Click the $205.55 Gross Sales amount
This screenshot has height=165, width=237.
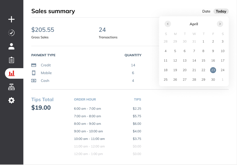42,30
